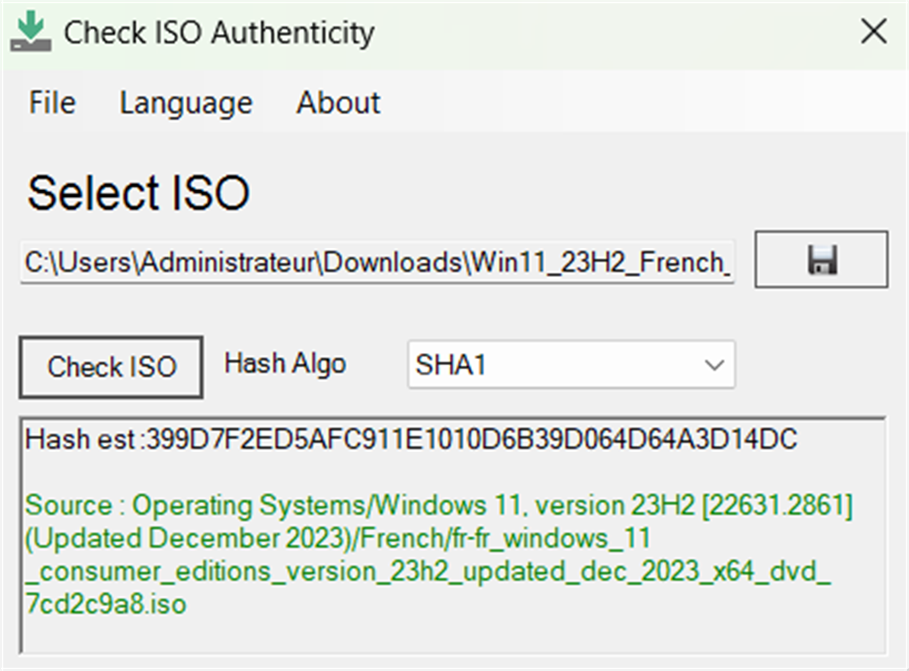Click the Check ISO button
Image resolution: width=909 pixels, height=671 pixels.
111,367
